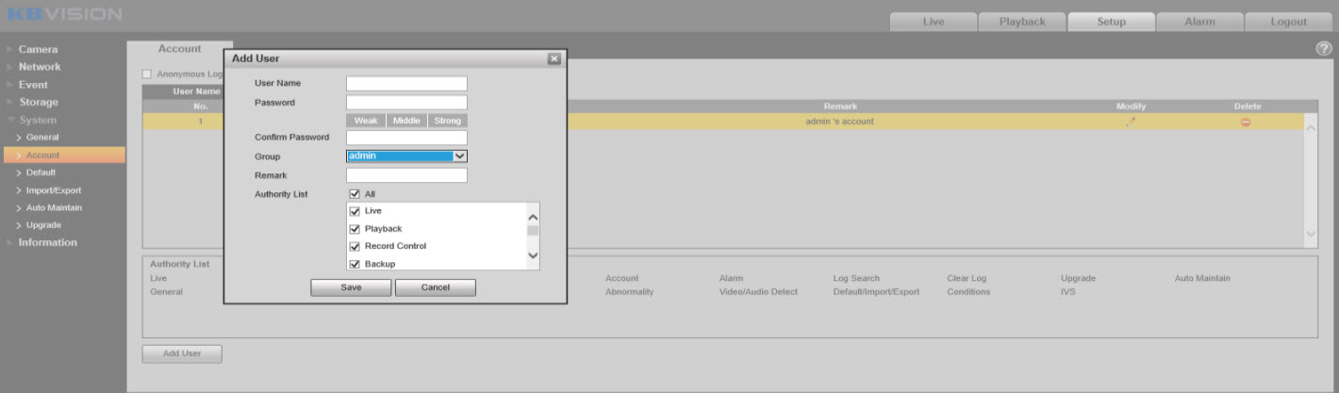The height and width of the screenshot is (393, 1339).
Task: Expand the Information sidebar section
Action: (x=47, y=242)
